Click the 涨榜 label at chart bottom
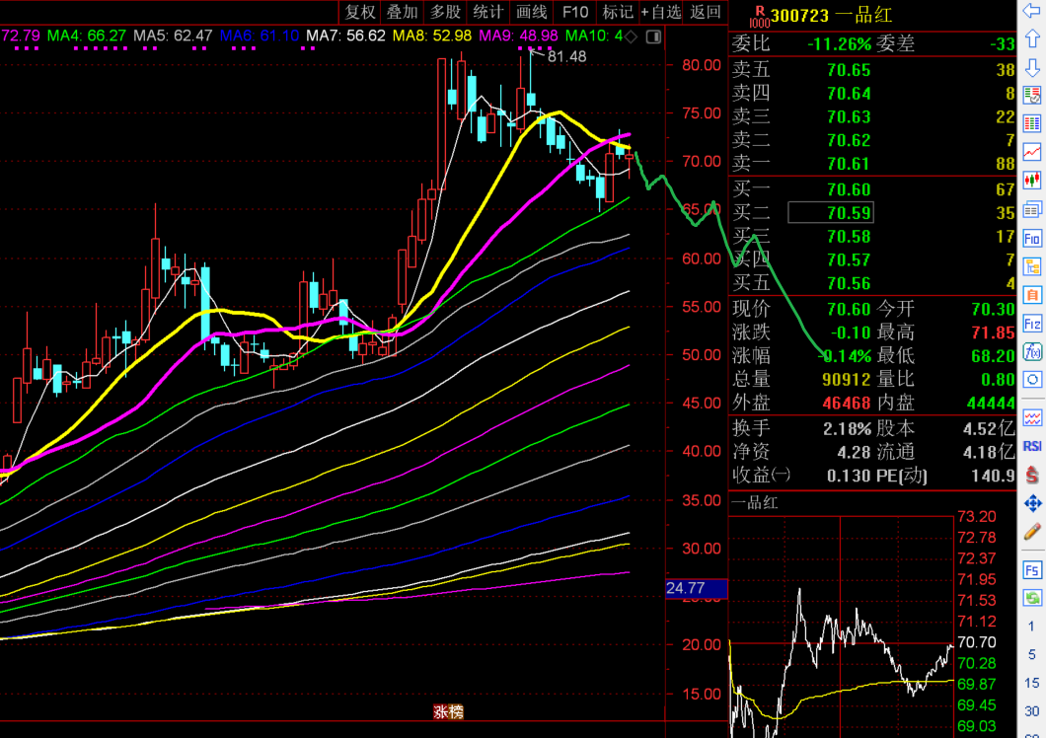This screenshot has height=738, width=1046. click(x=448, y=712)
